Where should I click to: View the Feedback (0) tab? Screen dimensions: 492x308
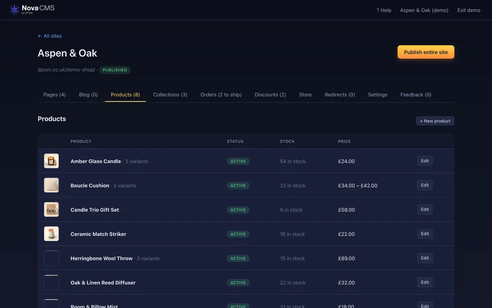(x=416, y=95)
